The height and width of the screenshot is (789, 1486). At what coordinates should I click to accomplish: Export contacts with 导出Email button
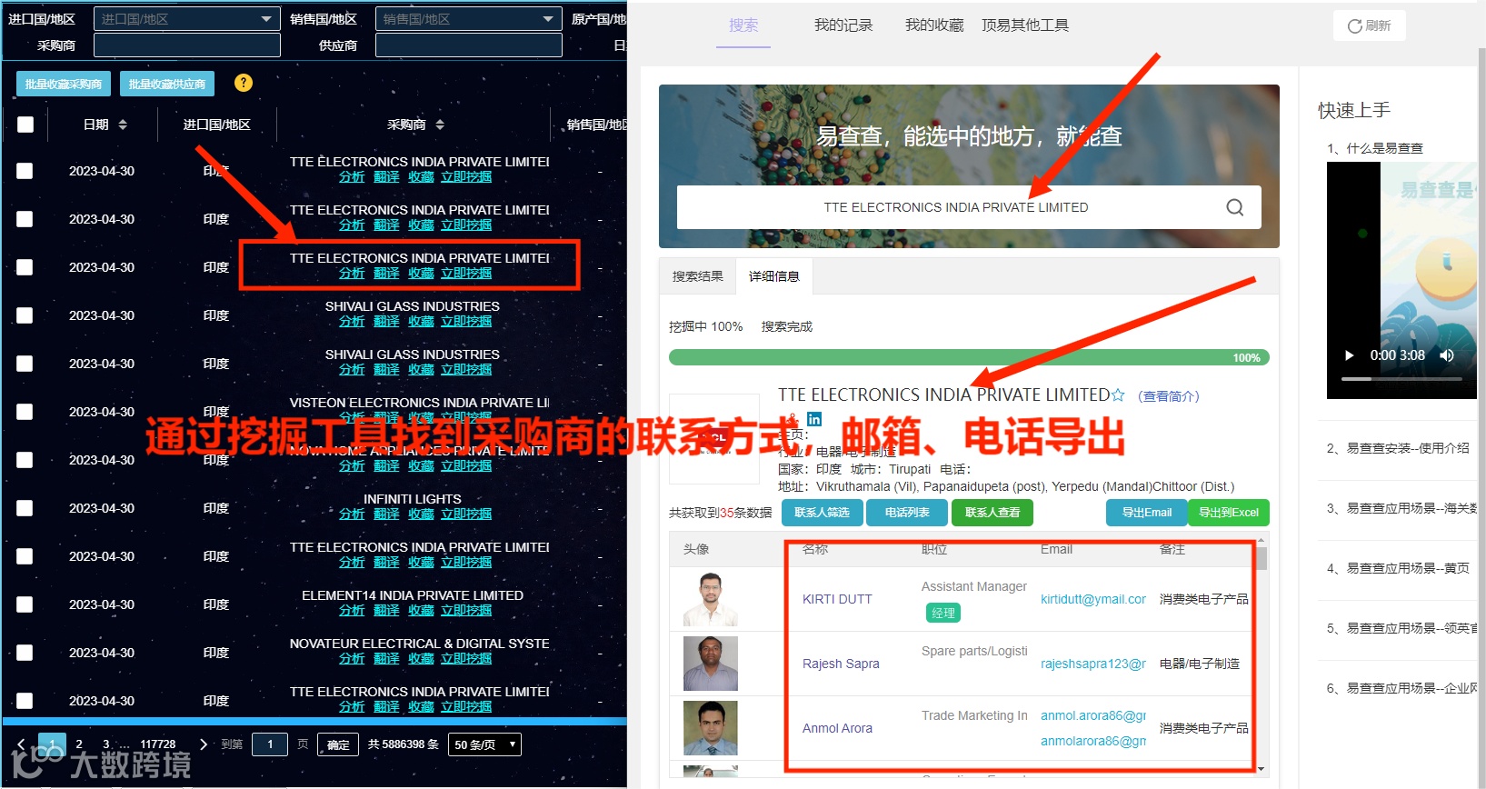pos(1147,513)
